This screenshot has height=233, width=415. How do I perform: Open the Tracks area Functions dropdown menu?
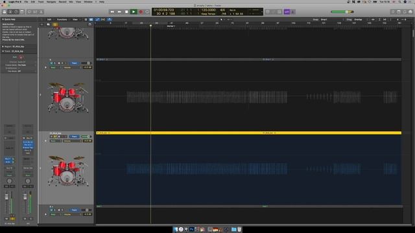point(62,19)
